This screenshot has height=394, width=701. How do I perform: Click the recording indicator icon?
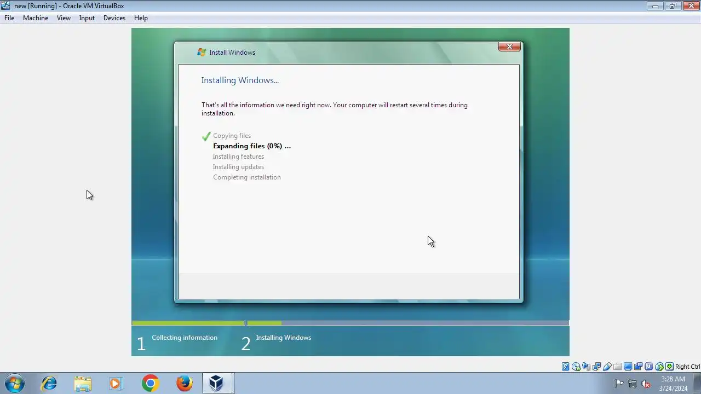(x=638, y=367)
